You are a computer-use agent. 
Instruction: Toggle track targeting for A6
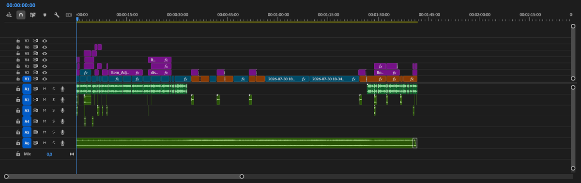pyautogui.click(x=27, y=143)
